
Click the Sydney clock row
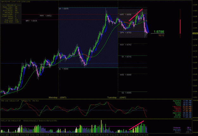(183, 103)
